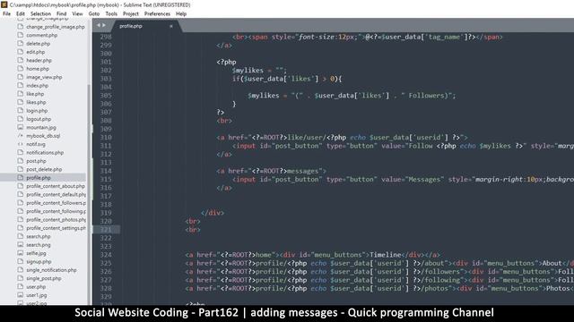Close the profile.php tab
The width and height of the screenshot is (574, 322).
[171, 26]
